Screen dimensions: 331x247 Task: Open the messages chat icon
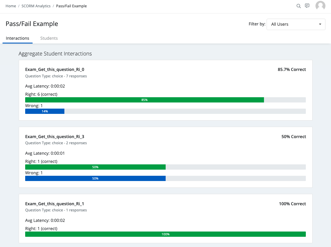(x=307, y=6)
